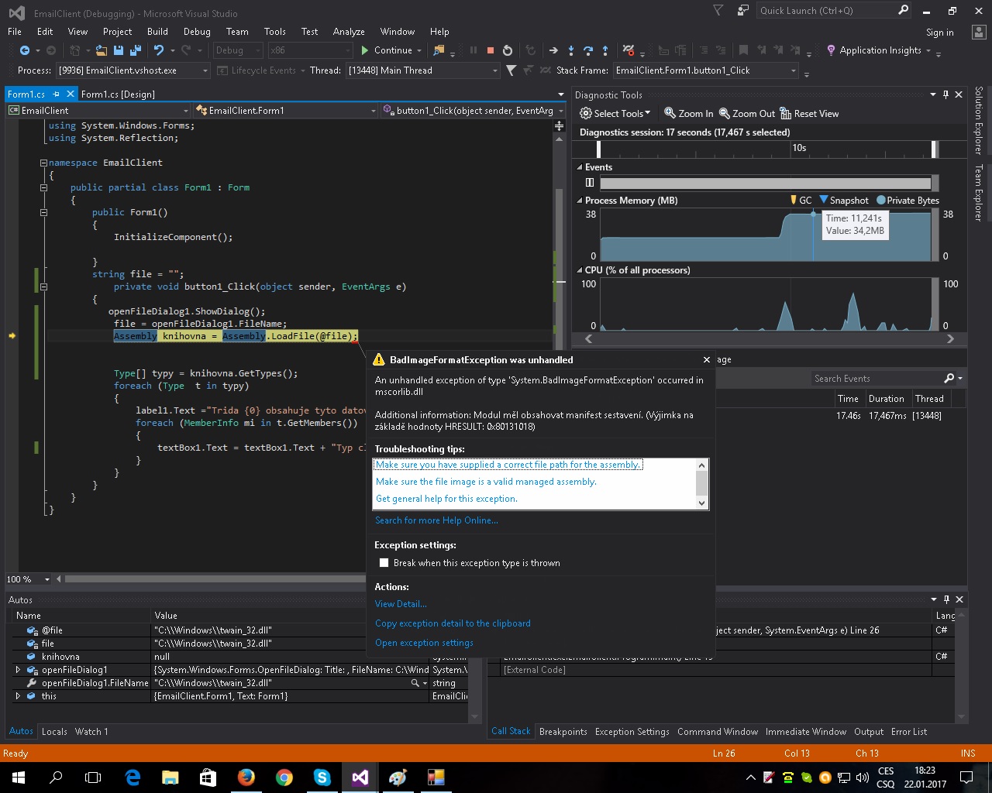
Task: Switch to the Locals tab
Action: click(x=54, y=732)
